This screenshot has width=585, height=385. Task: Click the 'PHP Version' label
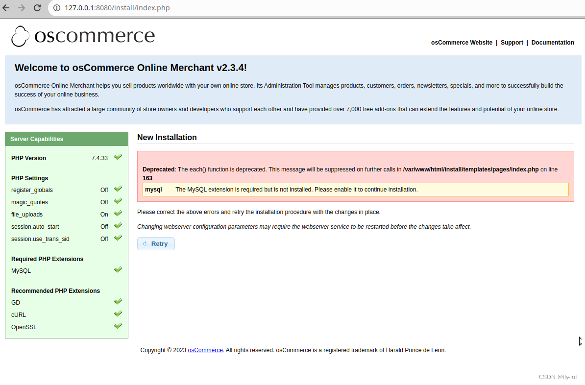[x=29, y=158]
